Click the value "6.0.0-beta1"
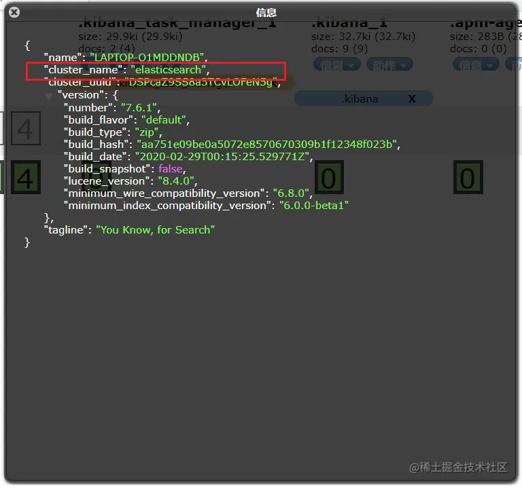The width and height of the screenshot is (522, 488). 313,206
